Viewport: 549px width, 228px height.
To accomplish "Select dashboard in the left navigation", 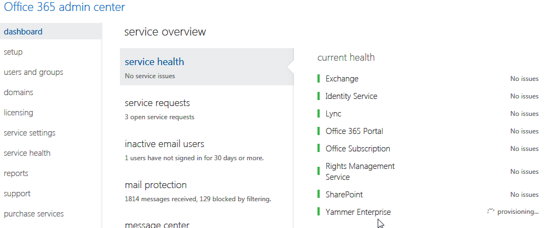I will click(23, 32).
